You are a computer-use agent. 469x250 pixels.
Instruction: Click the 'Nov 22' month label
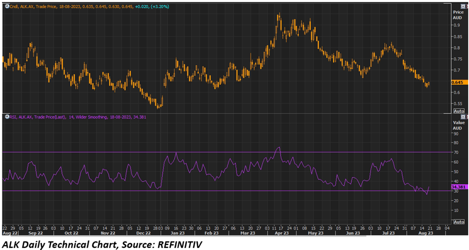(108, 233)
